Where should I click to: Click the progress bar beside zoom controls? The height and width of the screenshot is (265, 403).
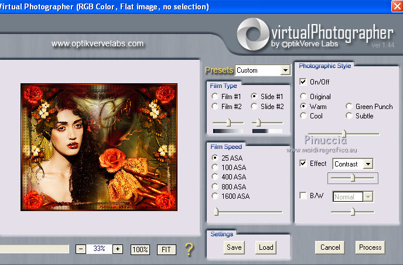[34, 249]
